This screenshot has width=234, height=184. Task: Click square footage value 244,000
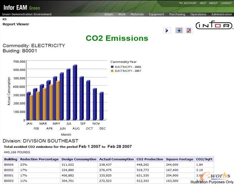pos(172,165)
